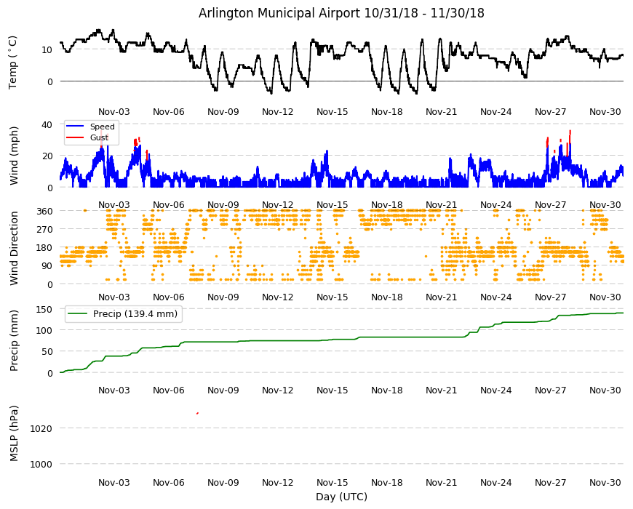This screenshot has width=633, height=509.
Task: Click the Nov-15 tick under temperature plot
Action: (x=332, y=112)
